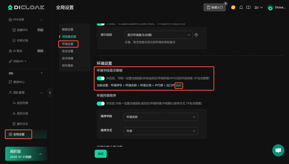Click the DICLOAK logo
The width and height of the screenshot is (289, 164).
[22, 8]
